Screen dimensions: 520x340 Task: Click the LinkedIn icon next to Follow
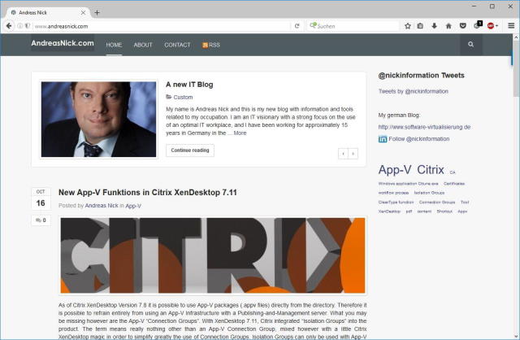(383, 139)
